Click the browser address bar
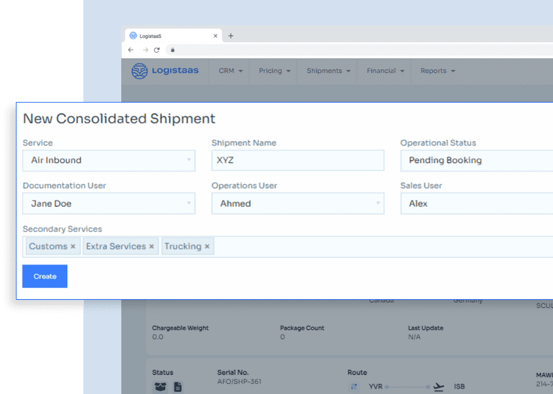 tap(360, 50)
